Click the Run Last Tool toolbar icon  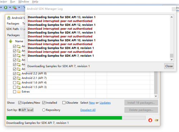[15, 8]
